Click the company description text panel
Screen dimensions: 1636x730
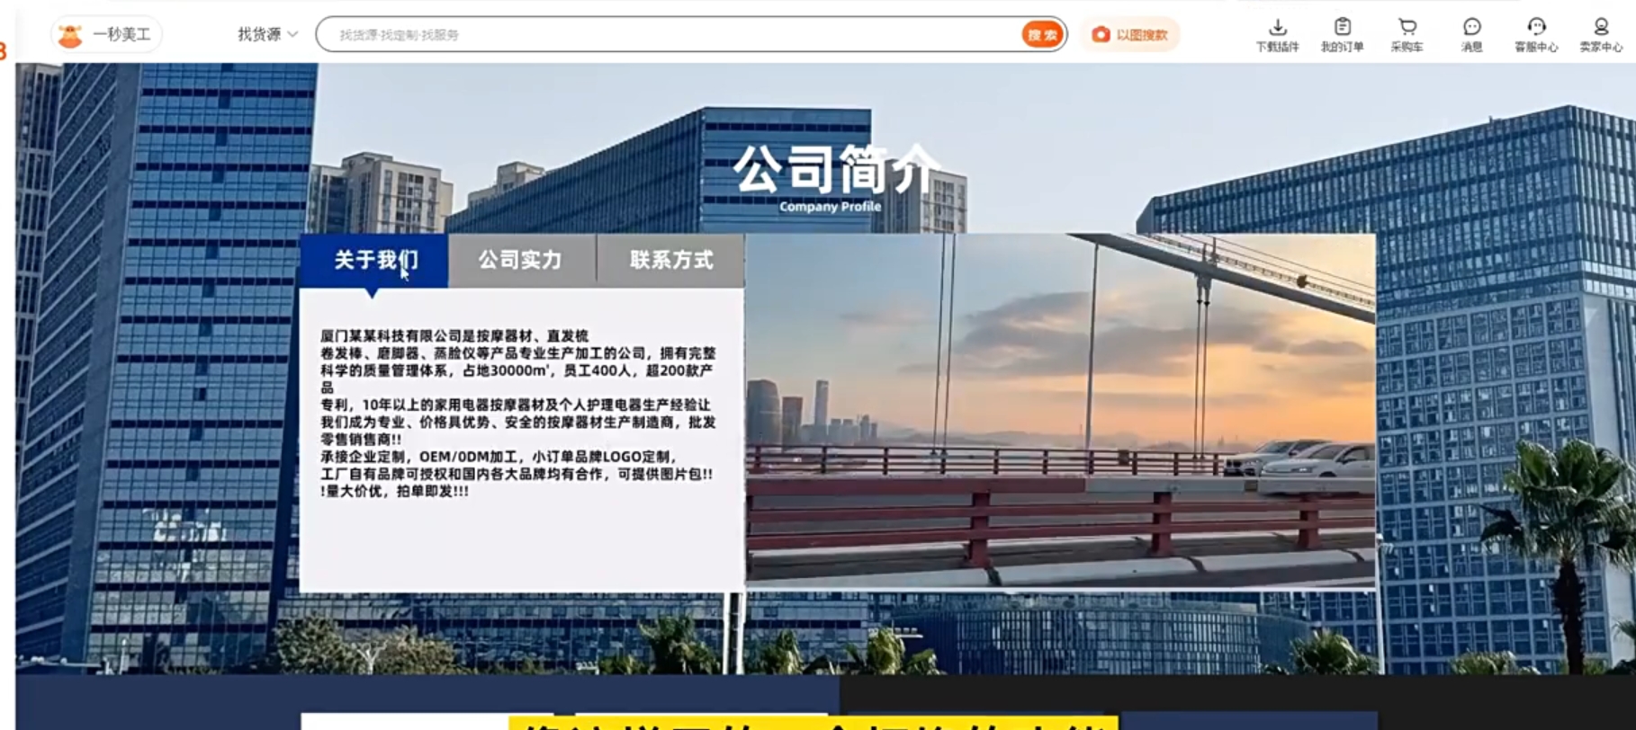coord(520,414)
